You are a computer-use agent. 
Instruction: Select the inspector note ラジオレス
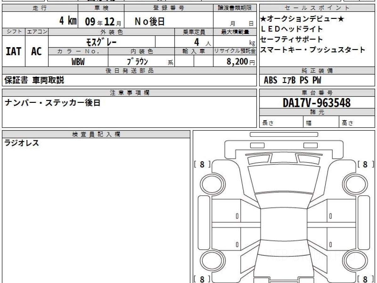[x=22, y=143]
